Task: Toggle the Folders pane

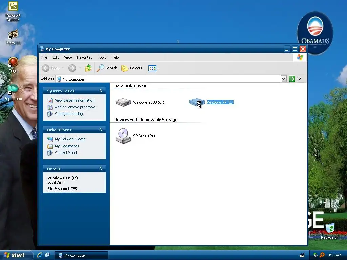Action: pyautogui.click(x=132, y=68)
